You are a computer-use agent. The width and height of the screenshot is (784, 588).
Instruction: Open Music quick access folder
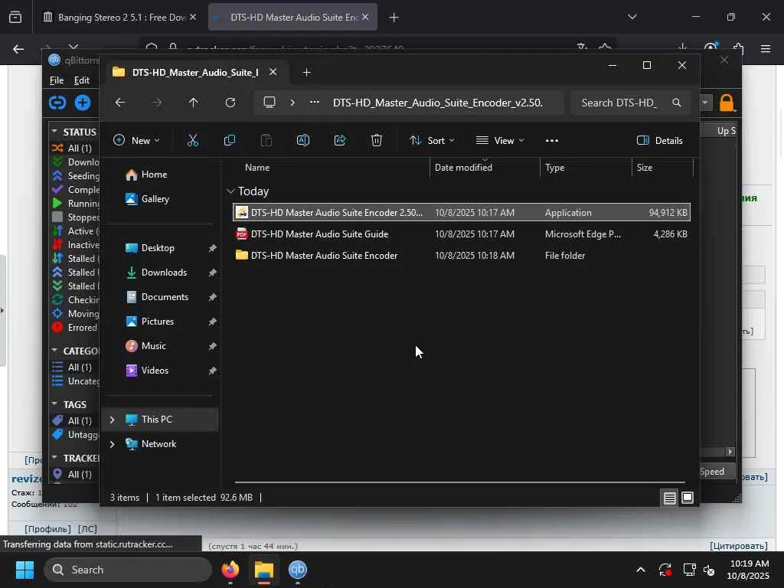tap(153, 346)
